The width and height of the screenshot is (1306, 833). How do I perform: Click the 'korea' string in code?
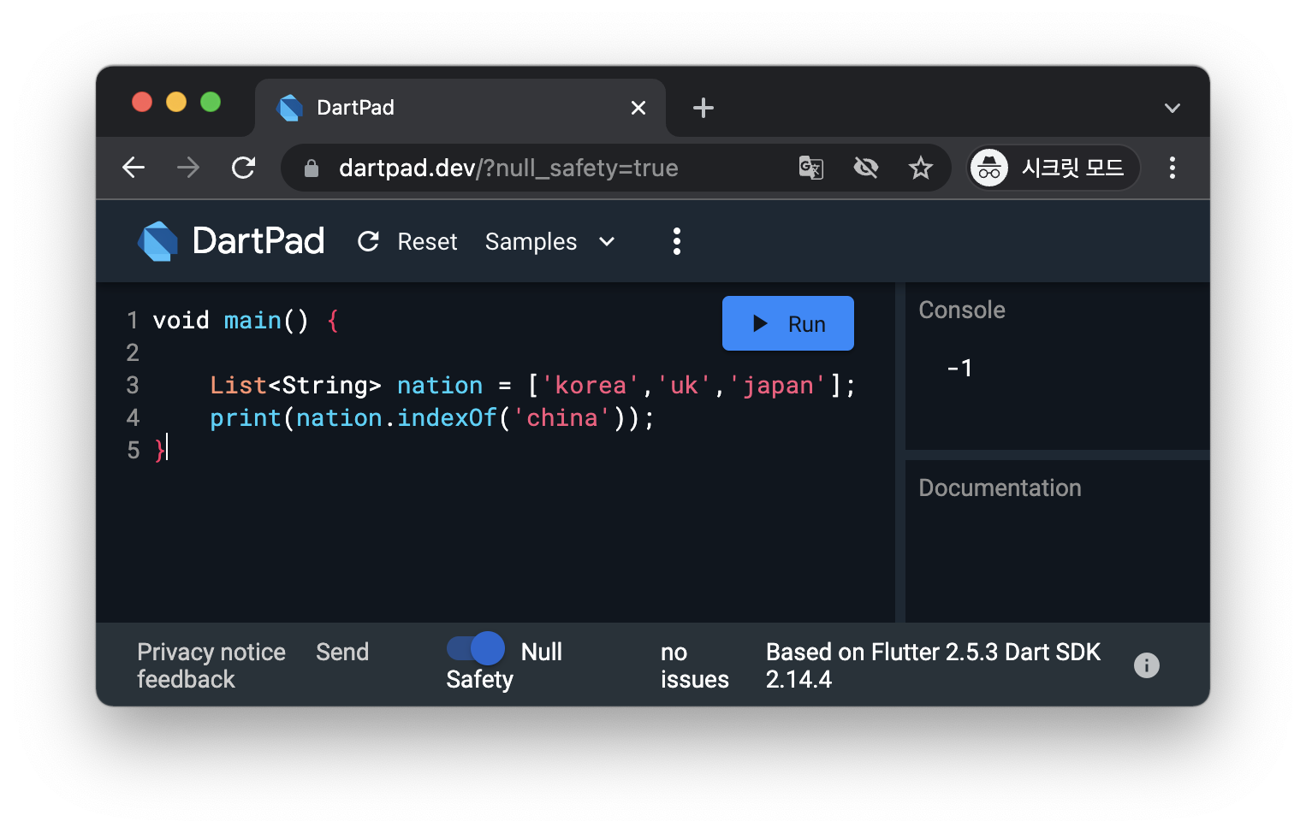point(591,385)
